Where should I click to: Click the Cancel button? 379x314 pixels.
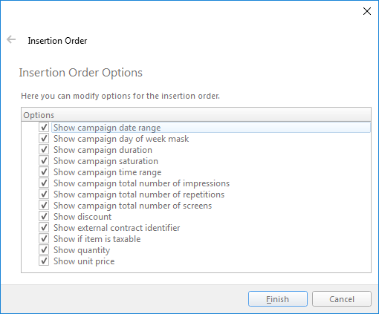pos(342,299)
